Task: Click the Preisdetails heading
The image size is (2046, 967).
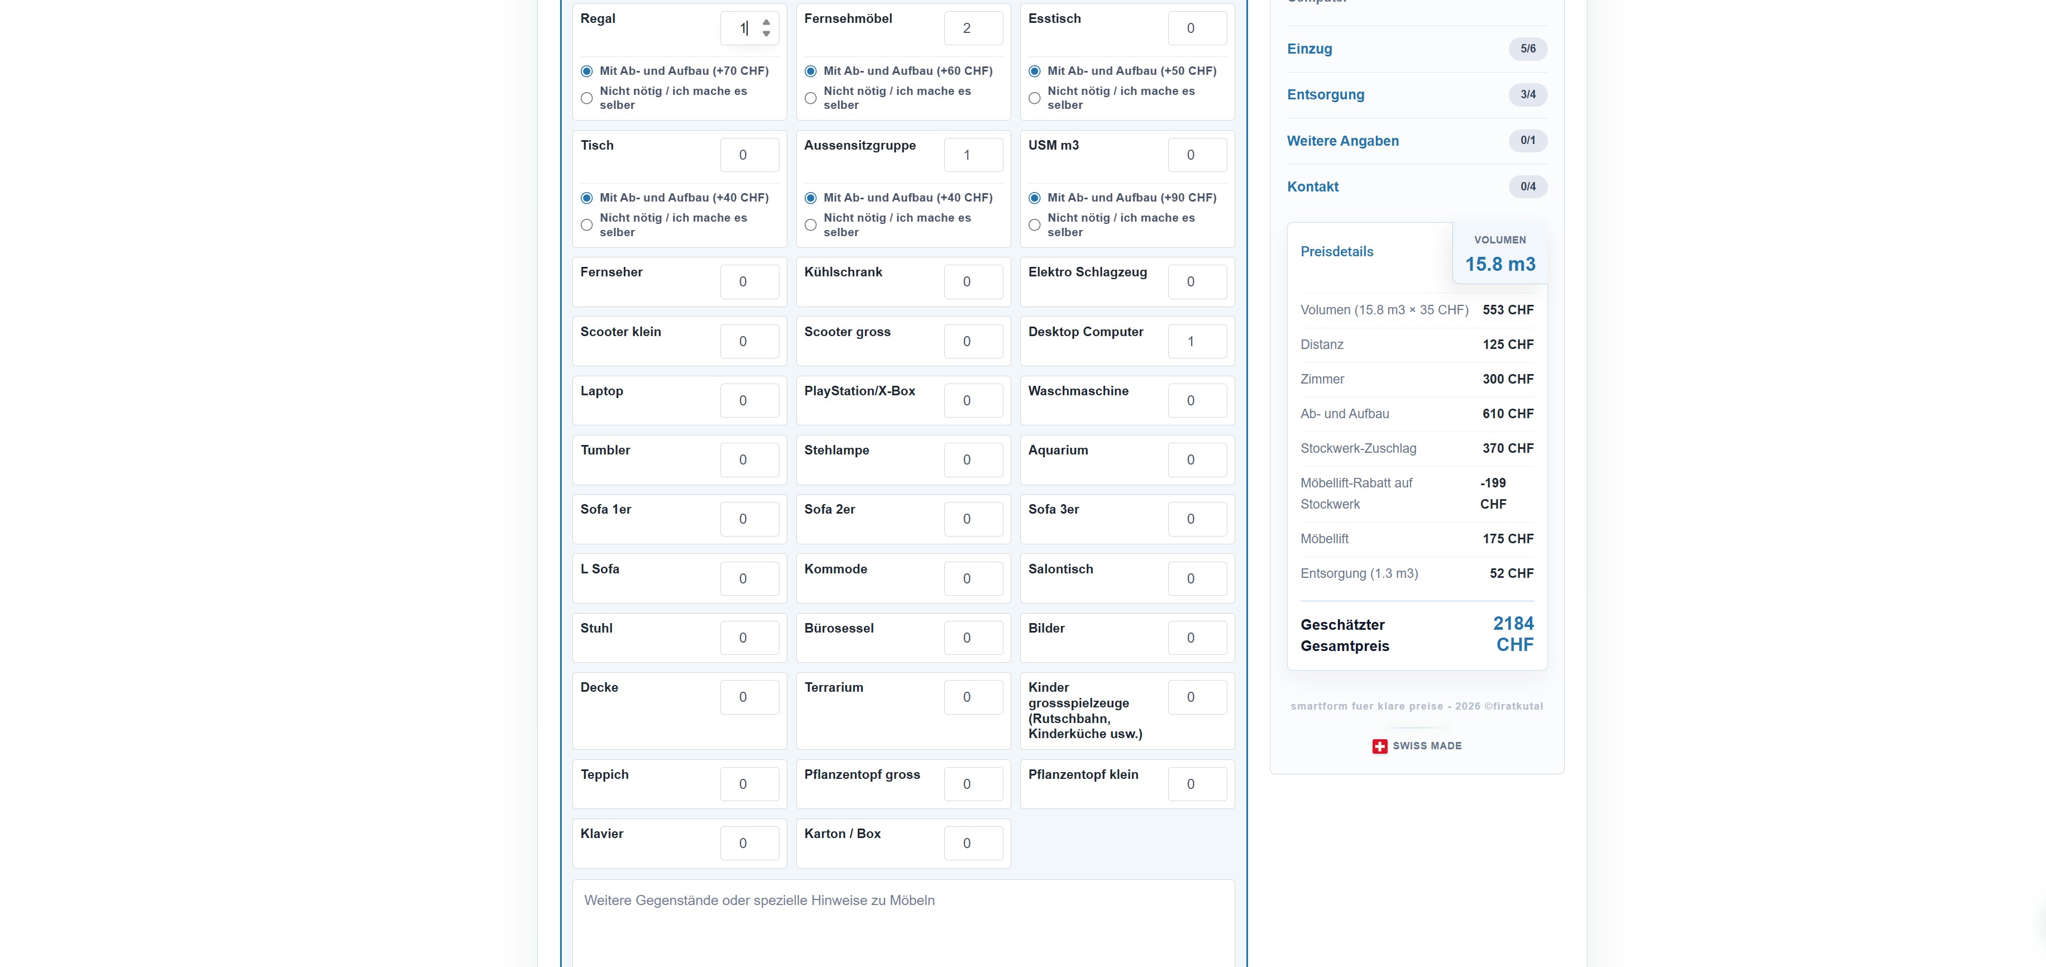Action: click(1337, 252)
